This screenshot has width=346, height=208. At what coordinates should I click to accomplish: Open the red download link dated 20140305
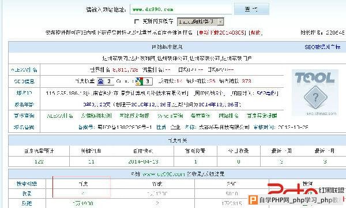(x=222, y=33)
